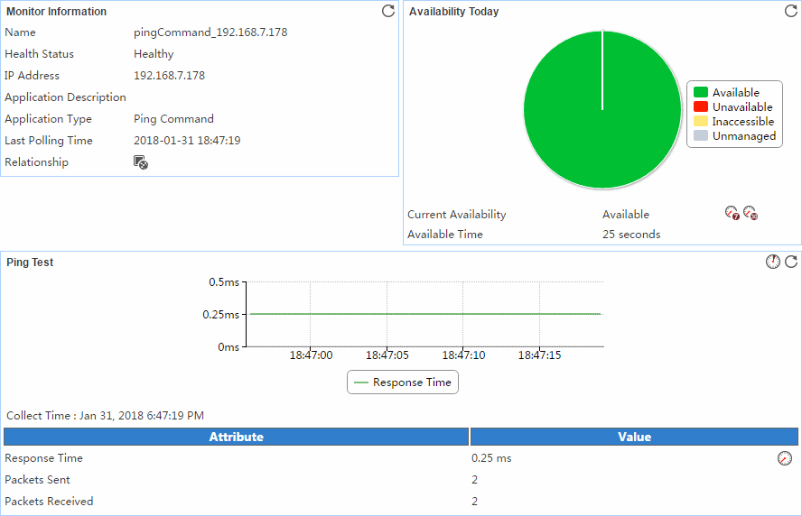Click the Unavailable red legend swatch

pyautogui.click(x=701, y=106)
